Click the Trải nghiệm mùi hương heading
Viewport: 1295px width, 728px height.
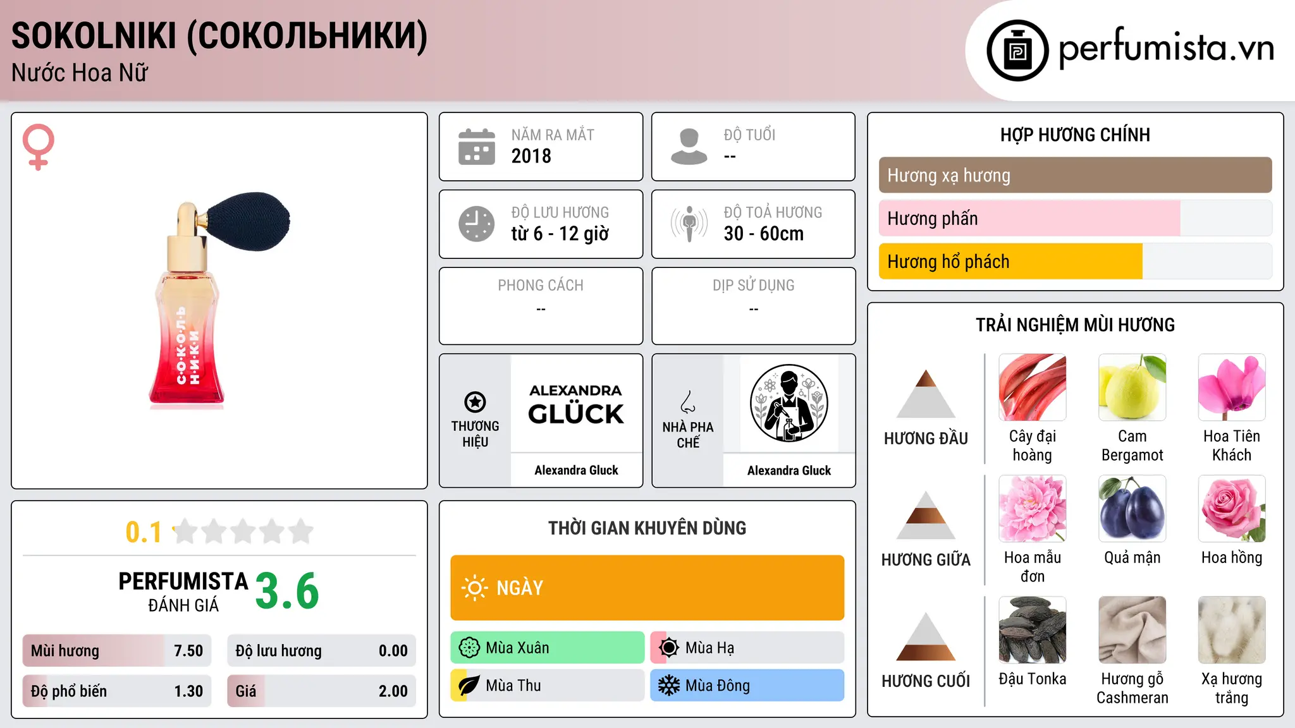(x=1075, y=325)
